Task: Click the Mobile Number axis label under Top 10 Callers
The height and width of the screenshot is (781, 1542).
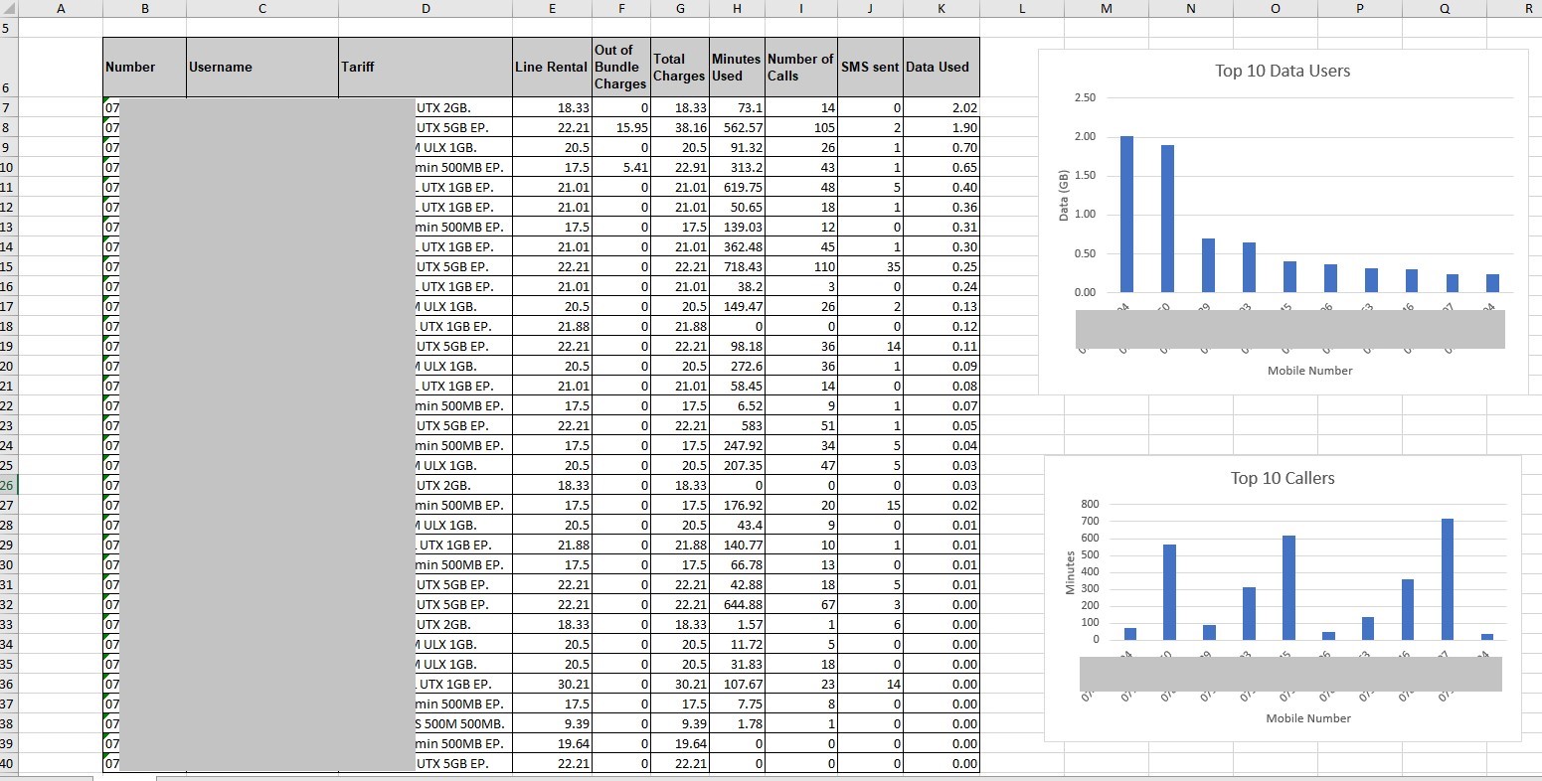Action: pos(1308,717)
